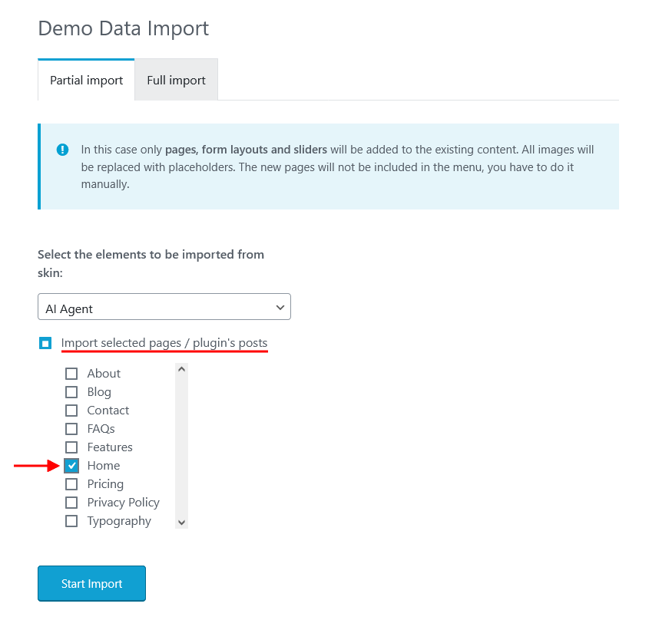Toggle the Import selected pages master checkbox
The height and width of the screenshot is (630, 649).
pyautogui.click(x=45, y=343)
